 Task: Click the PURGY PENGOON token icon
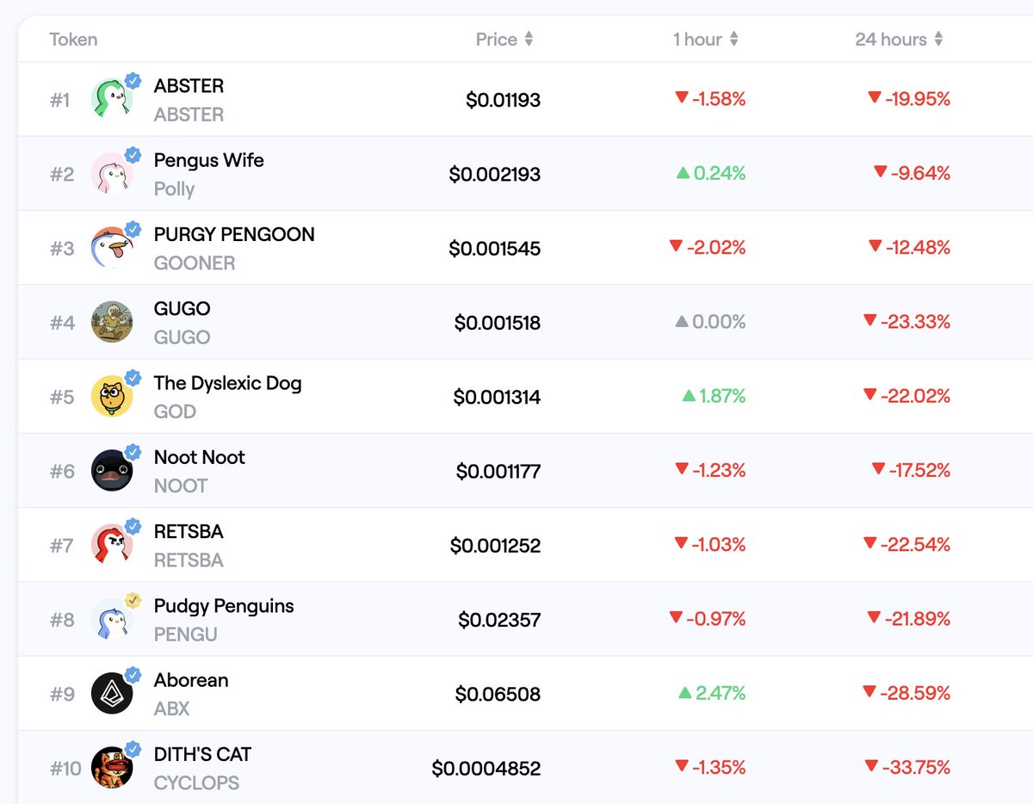coord(112,248)
